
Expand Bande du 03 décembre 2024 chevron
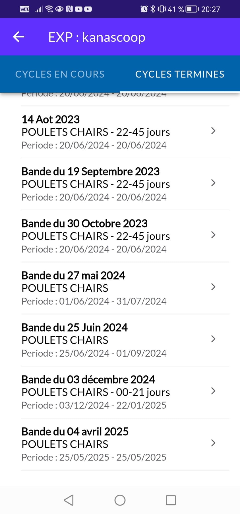213,391
